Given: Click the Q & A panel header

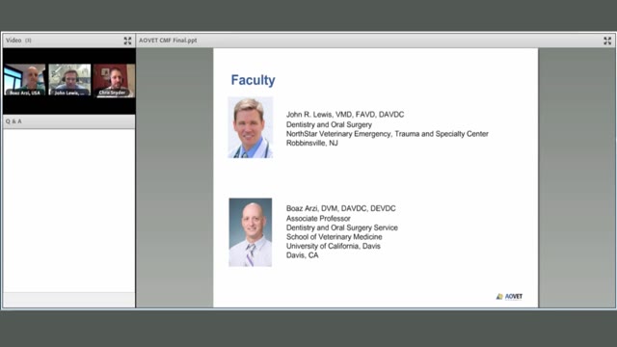Looking at the screenshot, I should pos(68,121).
